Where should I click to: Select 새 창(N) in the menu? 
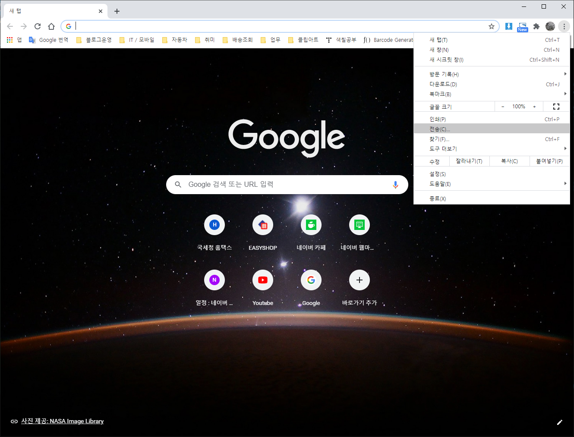pyautogui.click(x=492, y=50)
